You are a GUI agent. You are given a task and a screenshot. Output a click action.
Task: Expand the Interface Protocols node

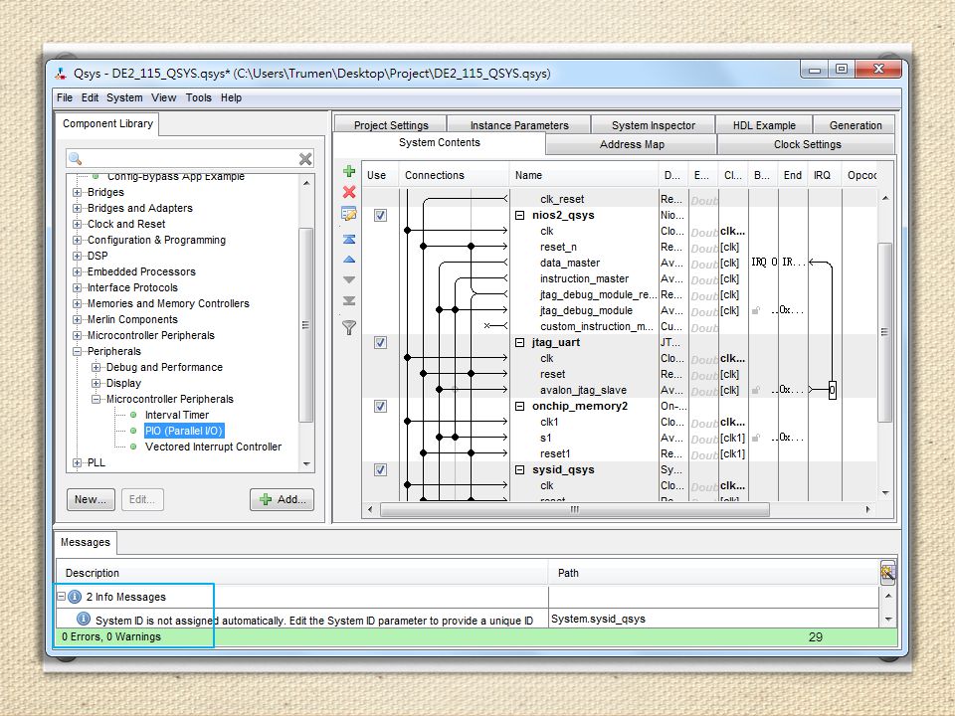pyautogui.click(x=77, y=287)
